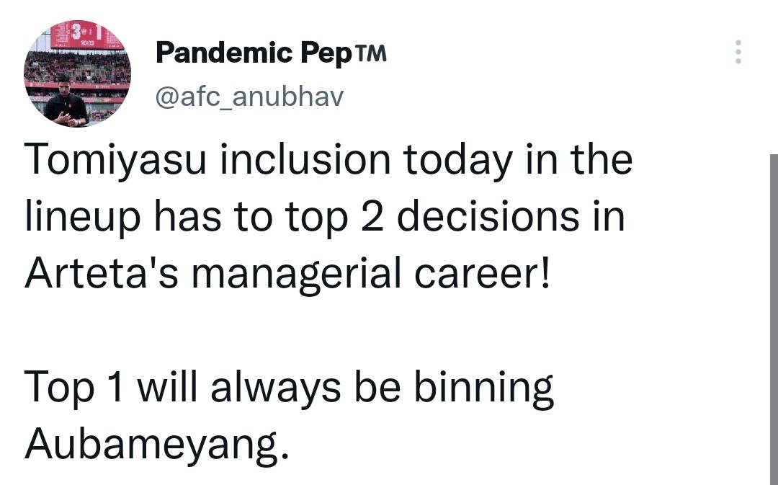Click the word career in the tweet

(x=479, y=275)
